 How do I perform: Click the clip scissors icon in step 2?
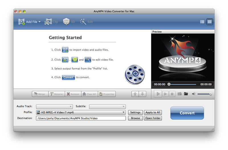click(65, 60)
